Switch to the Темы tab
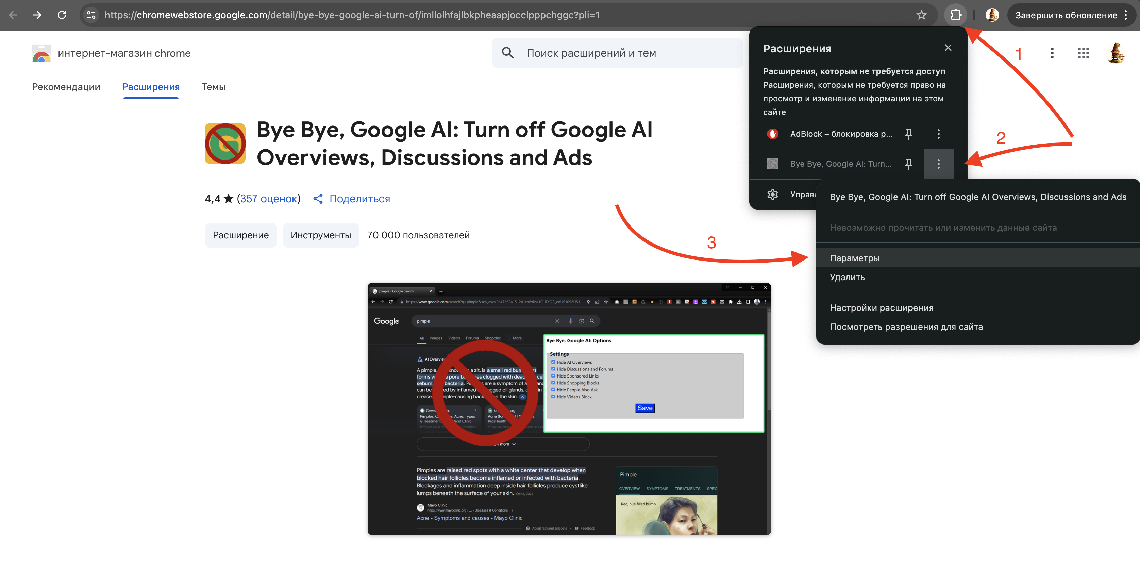The width and height of the screenshot is (1140, 570). pos(213,87)
